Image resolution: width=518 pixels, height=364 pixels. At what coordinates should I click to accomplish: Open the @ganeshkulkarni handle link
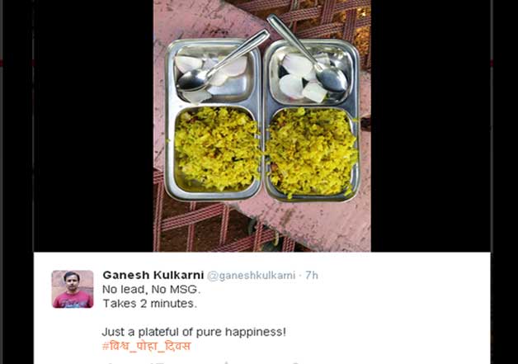click(251, 276)
